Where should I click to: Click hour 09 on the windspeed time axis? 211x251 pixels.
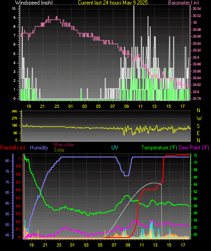[x=127, y=106]
